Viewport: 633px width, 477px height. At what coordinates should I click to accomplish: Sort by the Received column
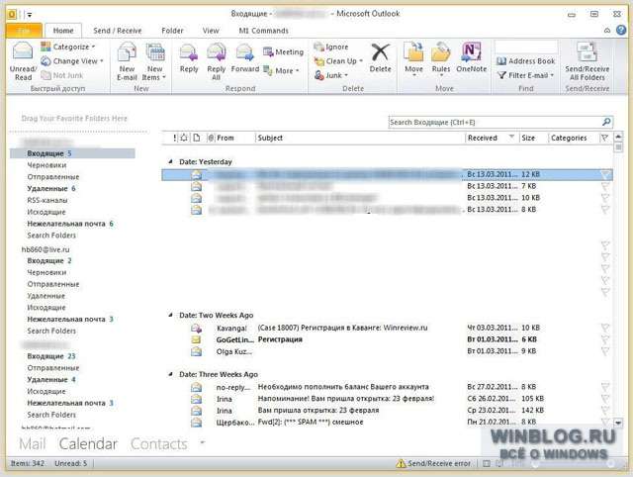pyautogui.click(x=492, y=138)
